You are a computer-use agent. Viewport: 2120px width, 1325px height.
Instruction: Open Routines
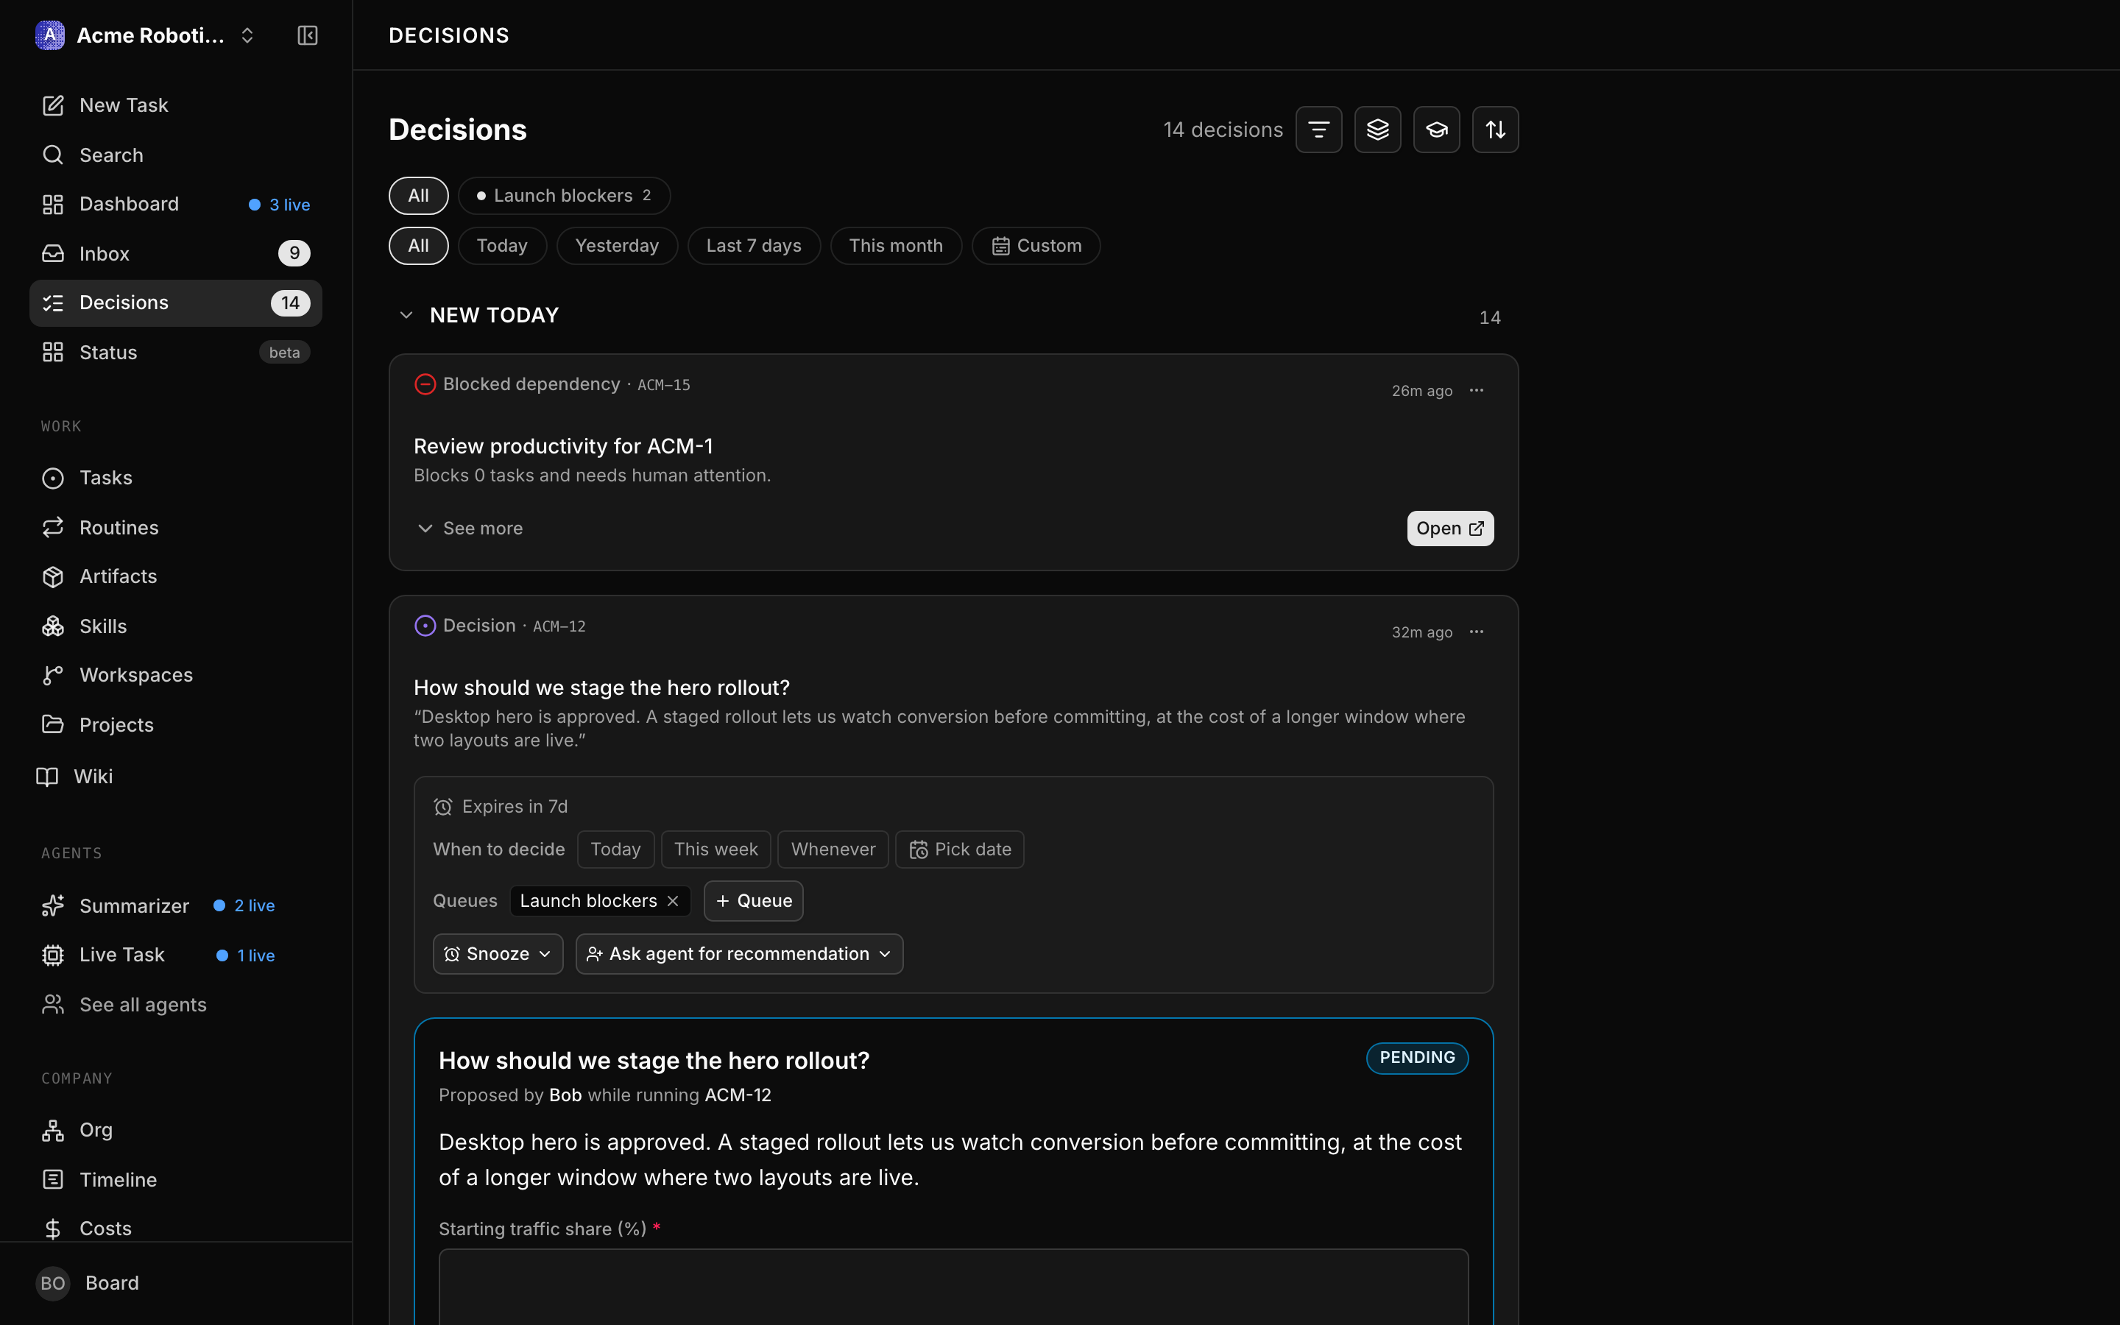pyautogui.click(x=175, y=528)
